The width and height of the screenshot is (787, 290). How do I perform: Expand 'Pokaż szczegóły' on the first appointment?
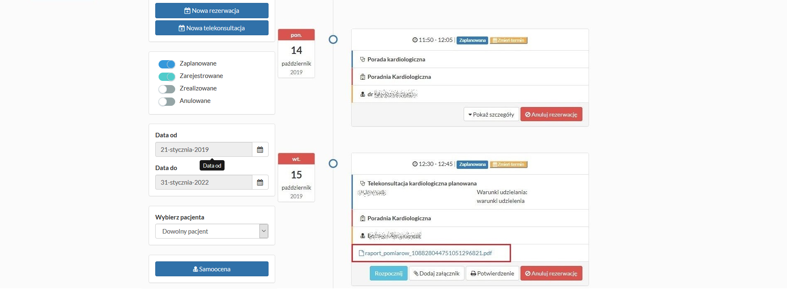[x=491, y=114]
